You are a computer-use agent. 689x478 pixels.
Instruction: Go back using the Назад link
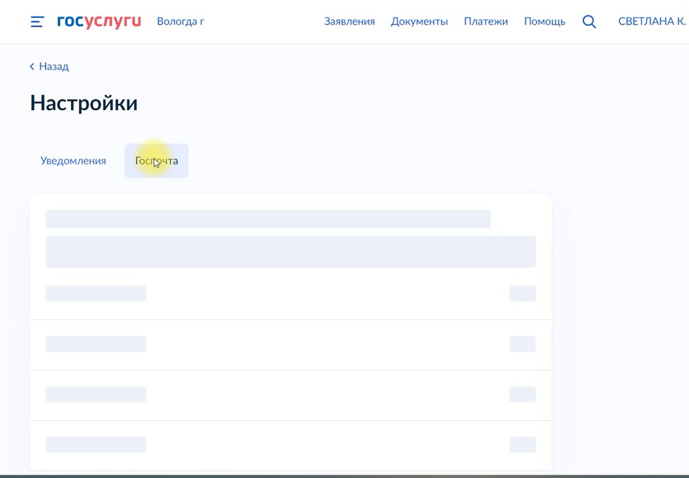coord(53,66)
